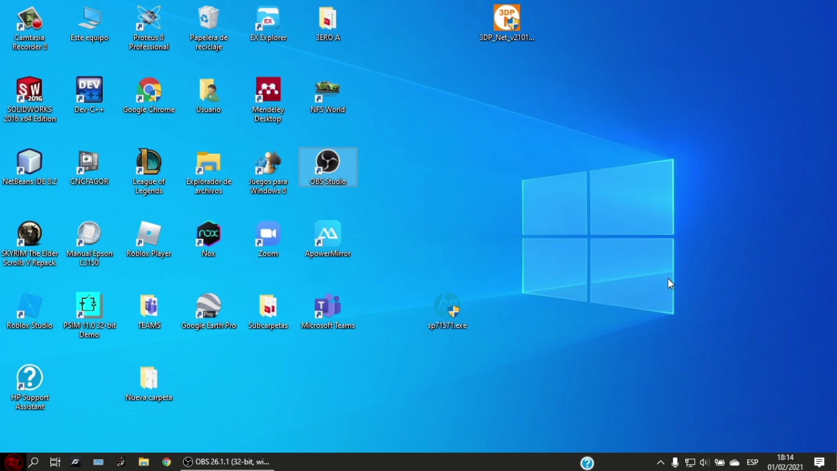The image size is (837, 471).
Task: Open the Action Center notifications
Action: (819, 462)
